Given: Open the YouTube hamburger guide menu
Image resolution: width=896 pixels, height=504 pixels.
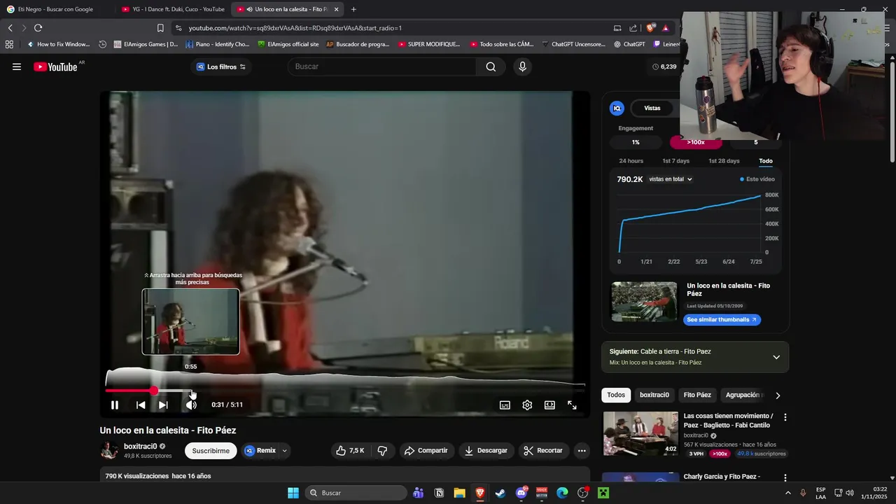Looking at the screenshot, I should click(17, 66).
